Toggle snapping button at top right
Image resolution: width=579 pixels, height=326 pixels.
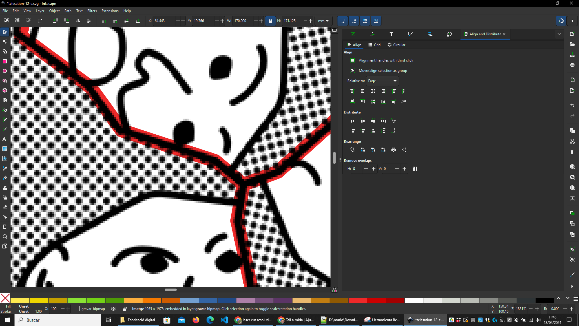tap(561, 21)
